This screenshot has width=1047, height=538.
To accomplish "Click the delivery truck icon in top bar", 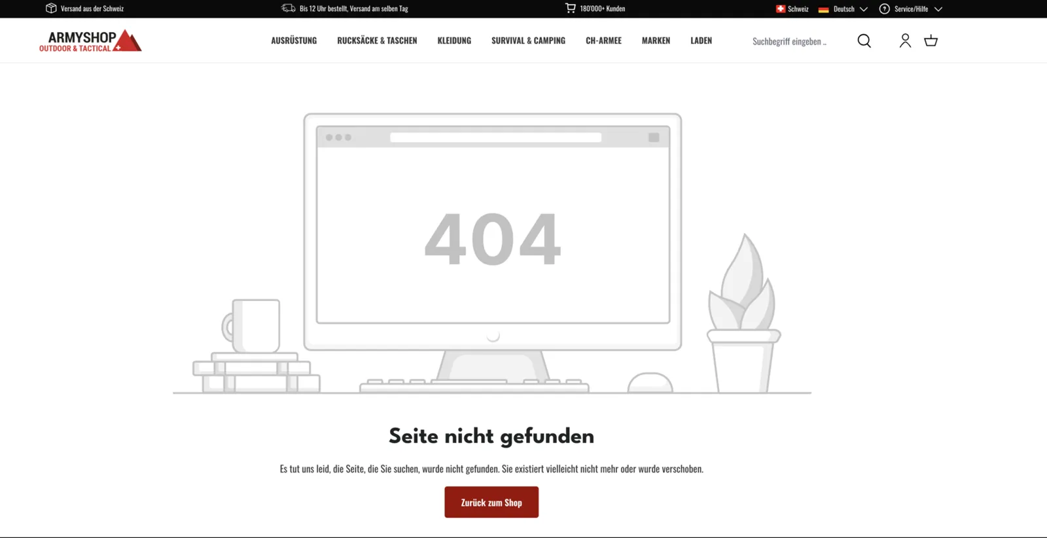I will click(x=288, y=9).
